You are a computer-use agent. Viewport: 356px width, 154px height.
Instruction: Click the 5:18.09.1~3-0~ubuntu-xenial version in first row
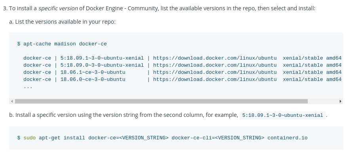[102, 58]
